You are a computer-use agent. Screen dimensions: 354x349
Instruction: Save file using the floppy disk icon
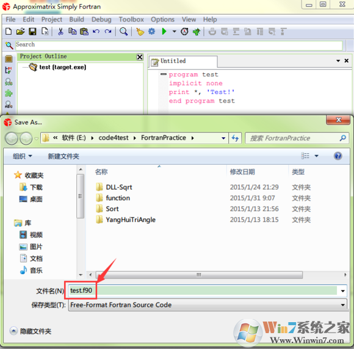pyautogui.click(x=32, y=32)
